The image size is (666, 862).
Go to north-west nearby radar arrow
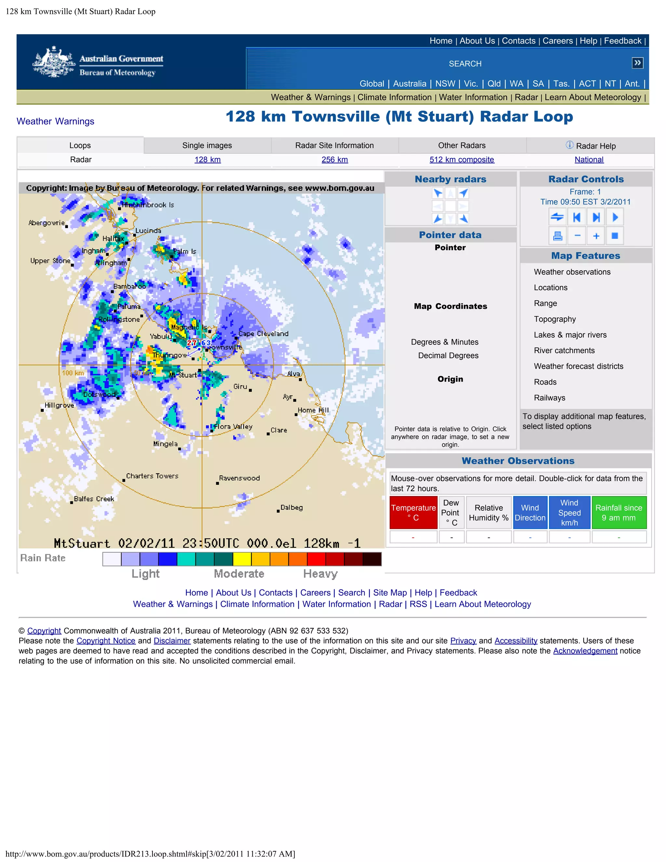coord(438,193)
